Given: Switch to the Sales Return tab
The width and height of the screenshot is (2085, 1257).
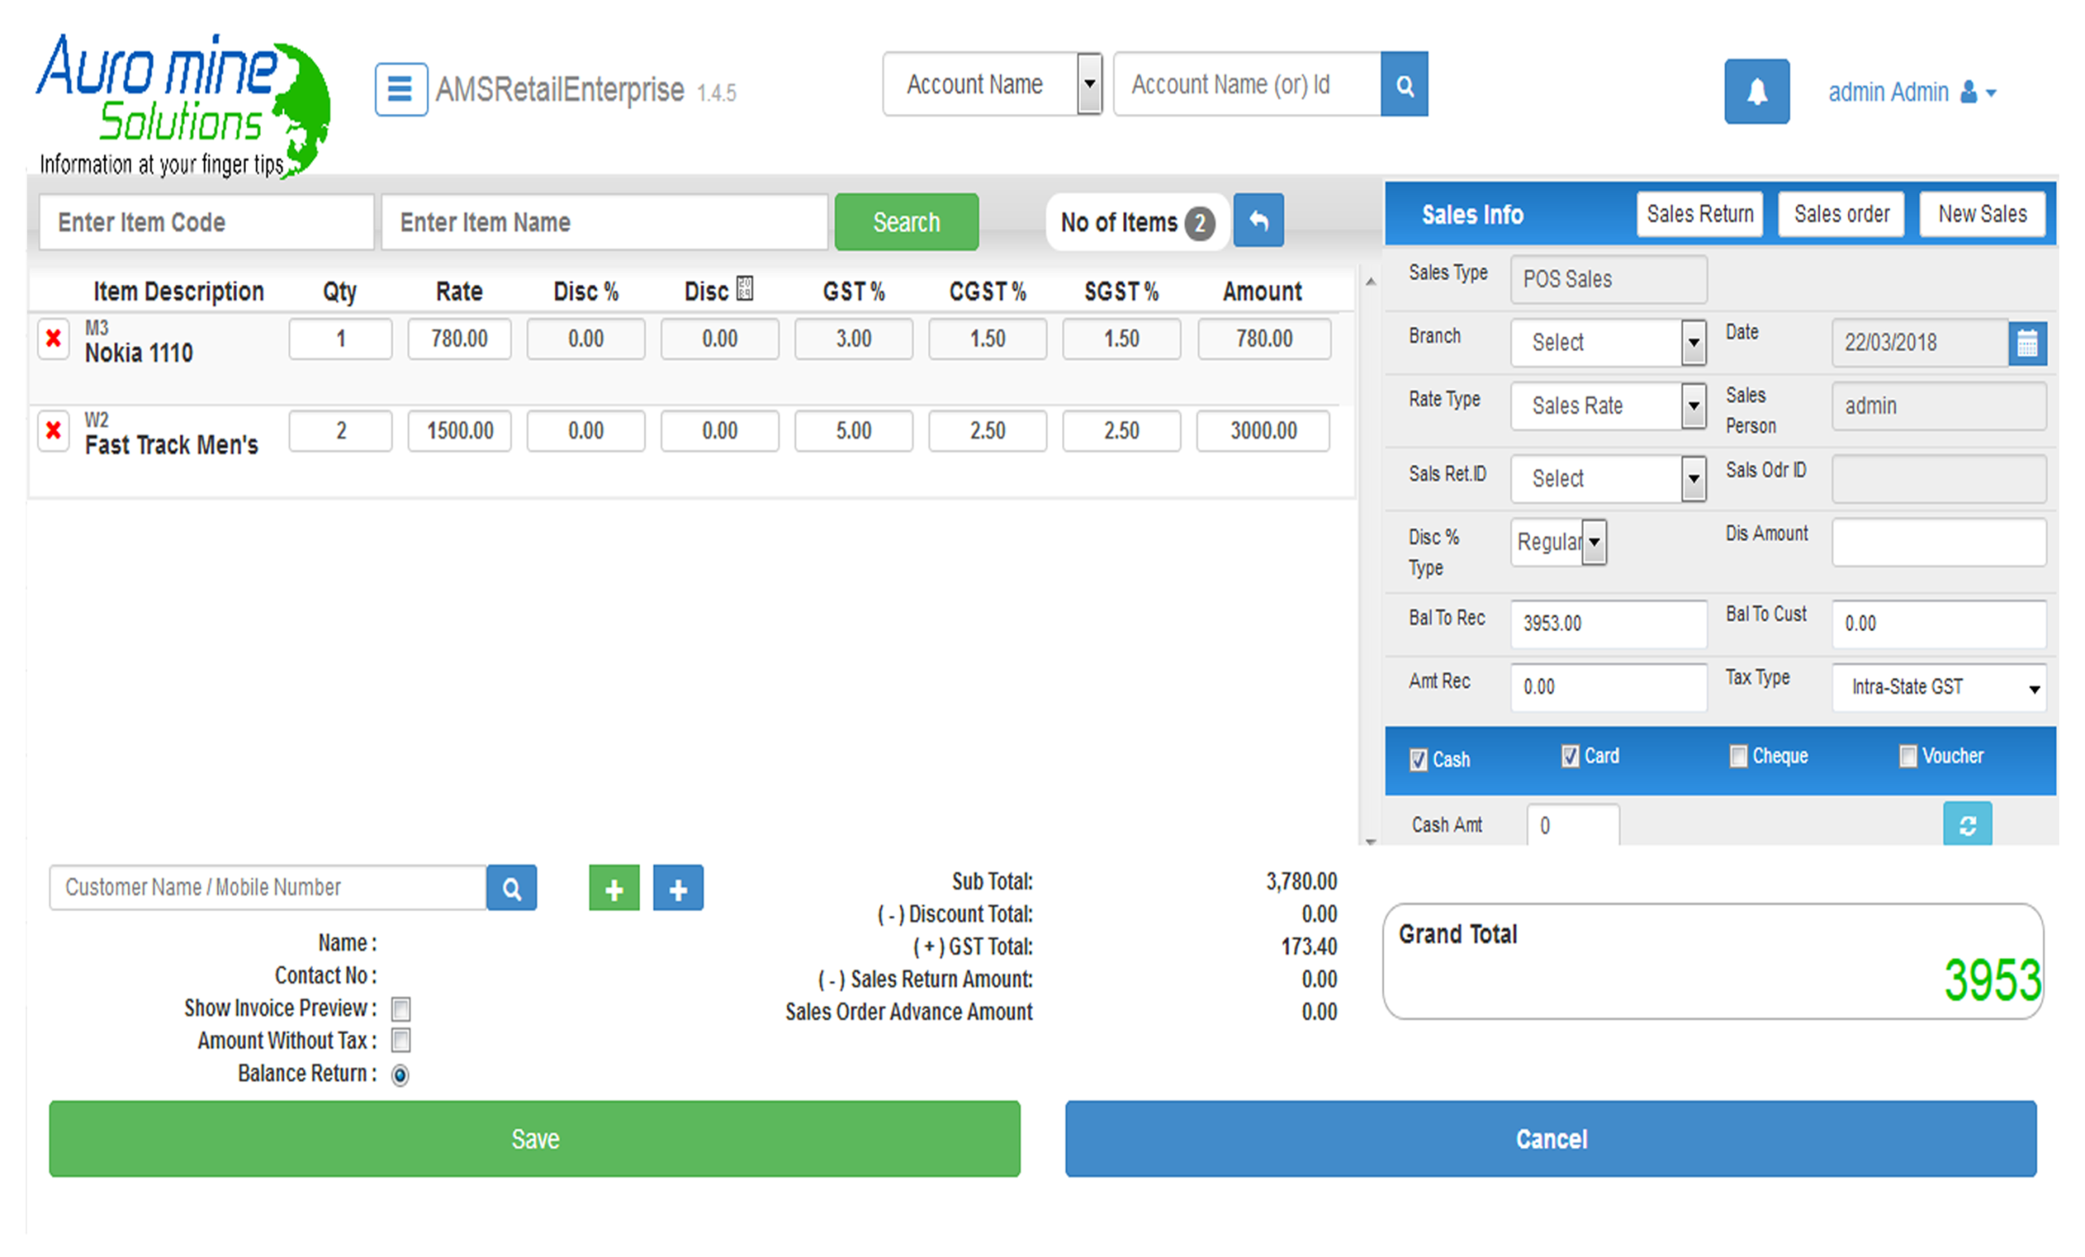Looking at the screenshot, I should click(1699, 214).
